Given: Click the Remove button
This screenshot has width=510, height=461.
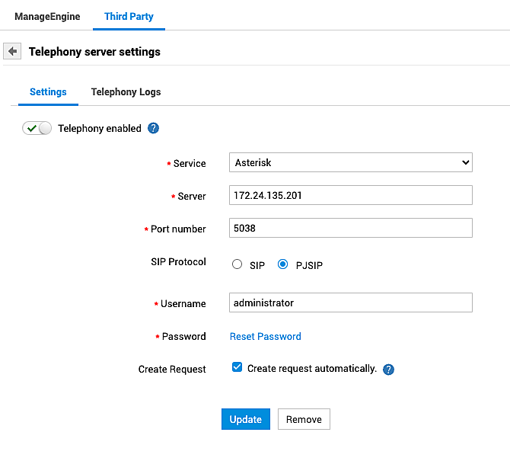Looking at the screenshot, I should click(304, 419).
